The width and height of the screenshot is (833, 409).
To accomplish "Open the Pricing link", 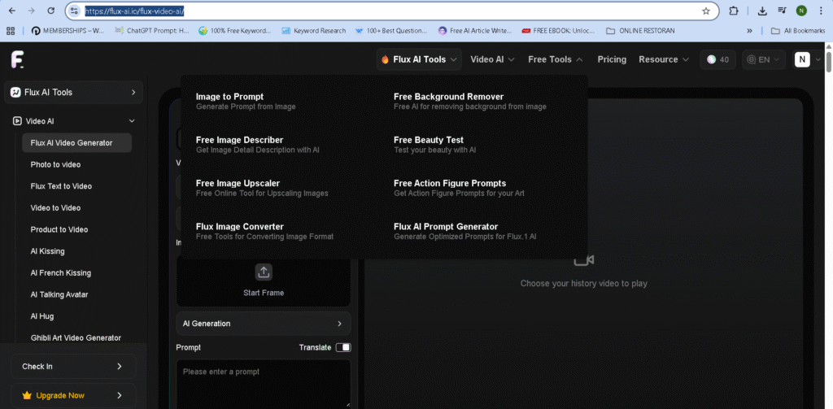I will [612, 59].
